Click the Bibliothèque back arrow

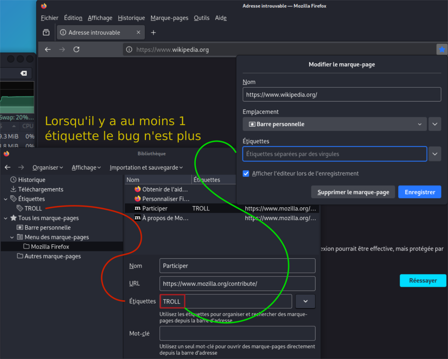(8, 168)
